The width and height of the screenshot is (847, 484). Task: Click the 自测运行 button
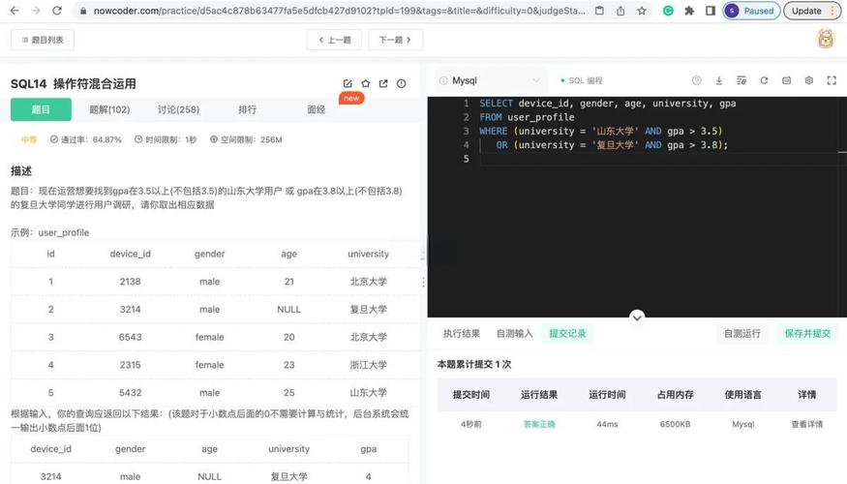coord(742,334)
